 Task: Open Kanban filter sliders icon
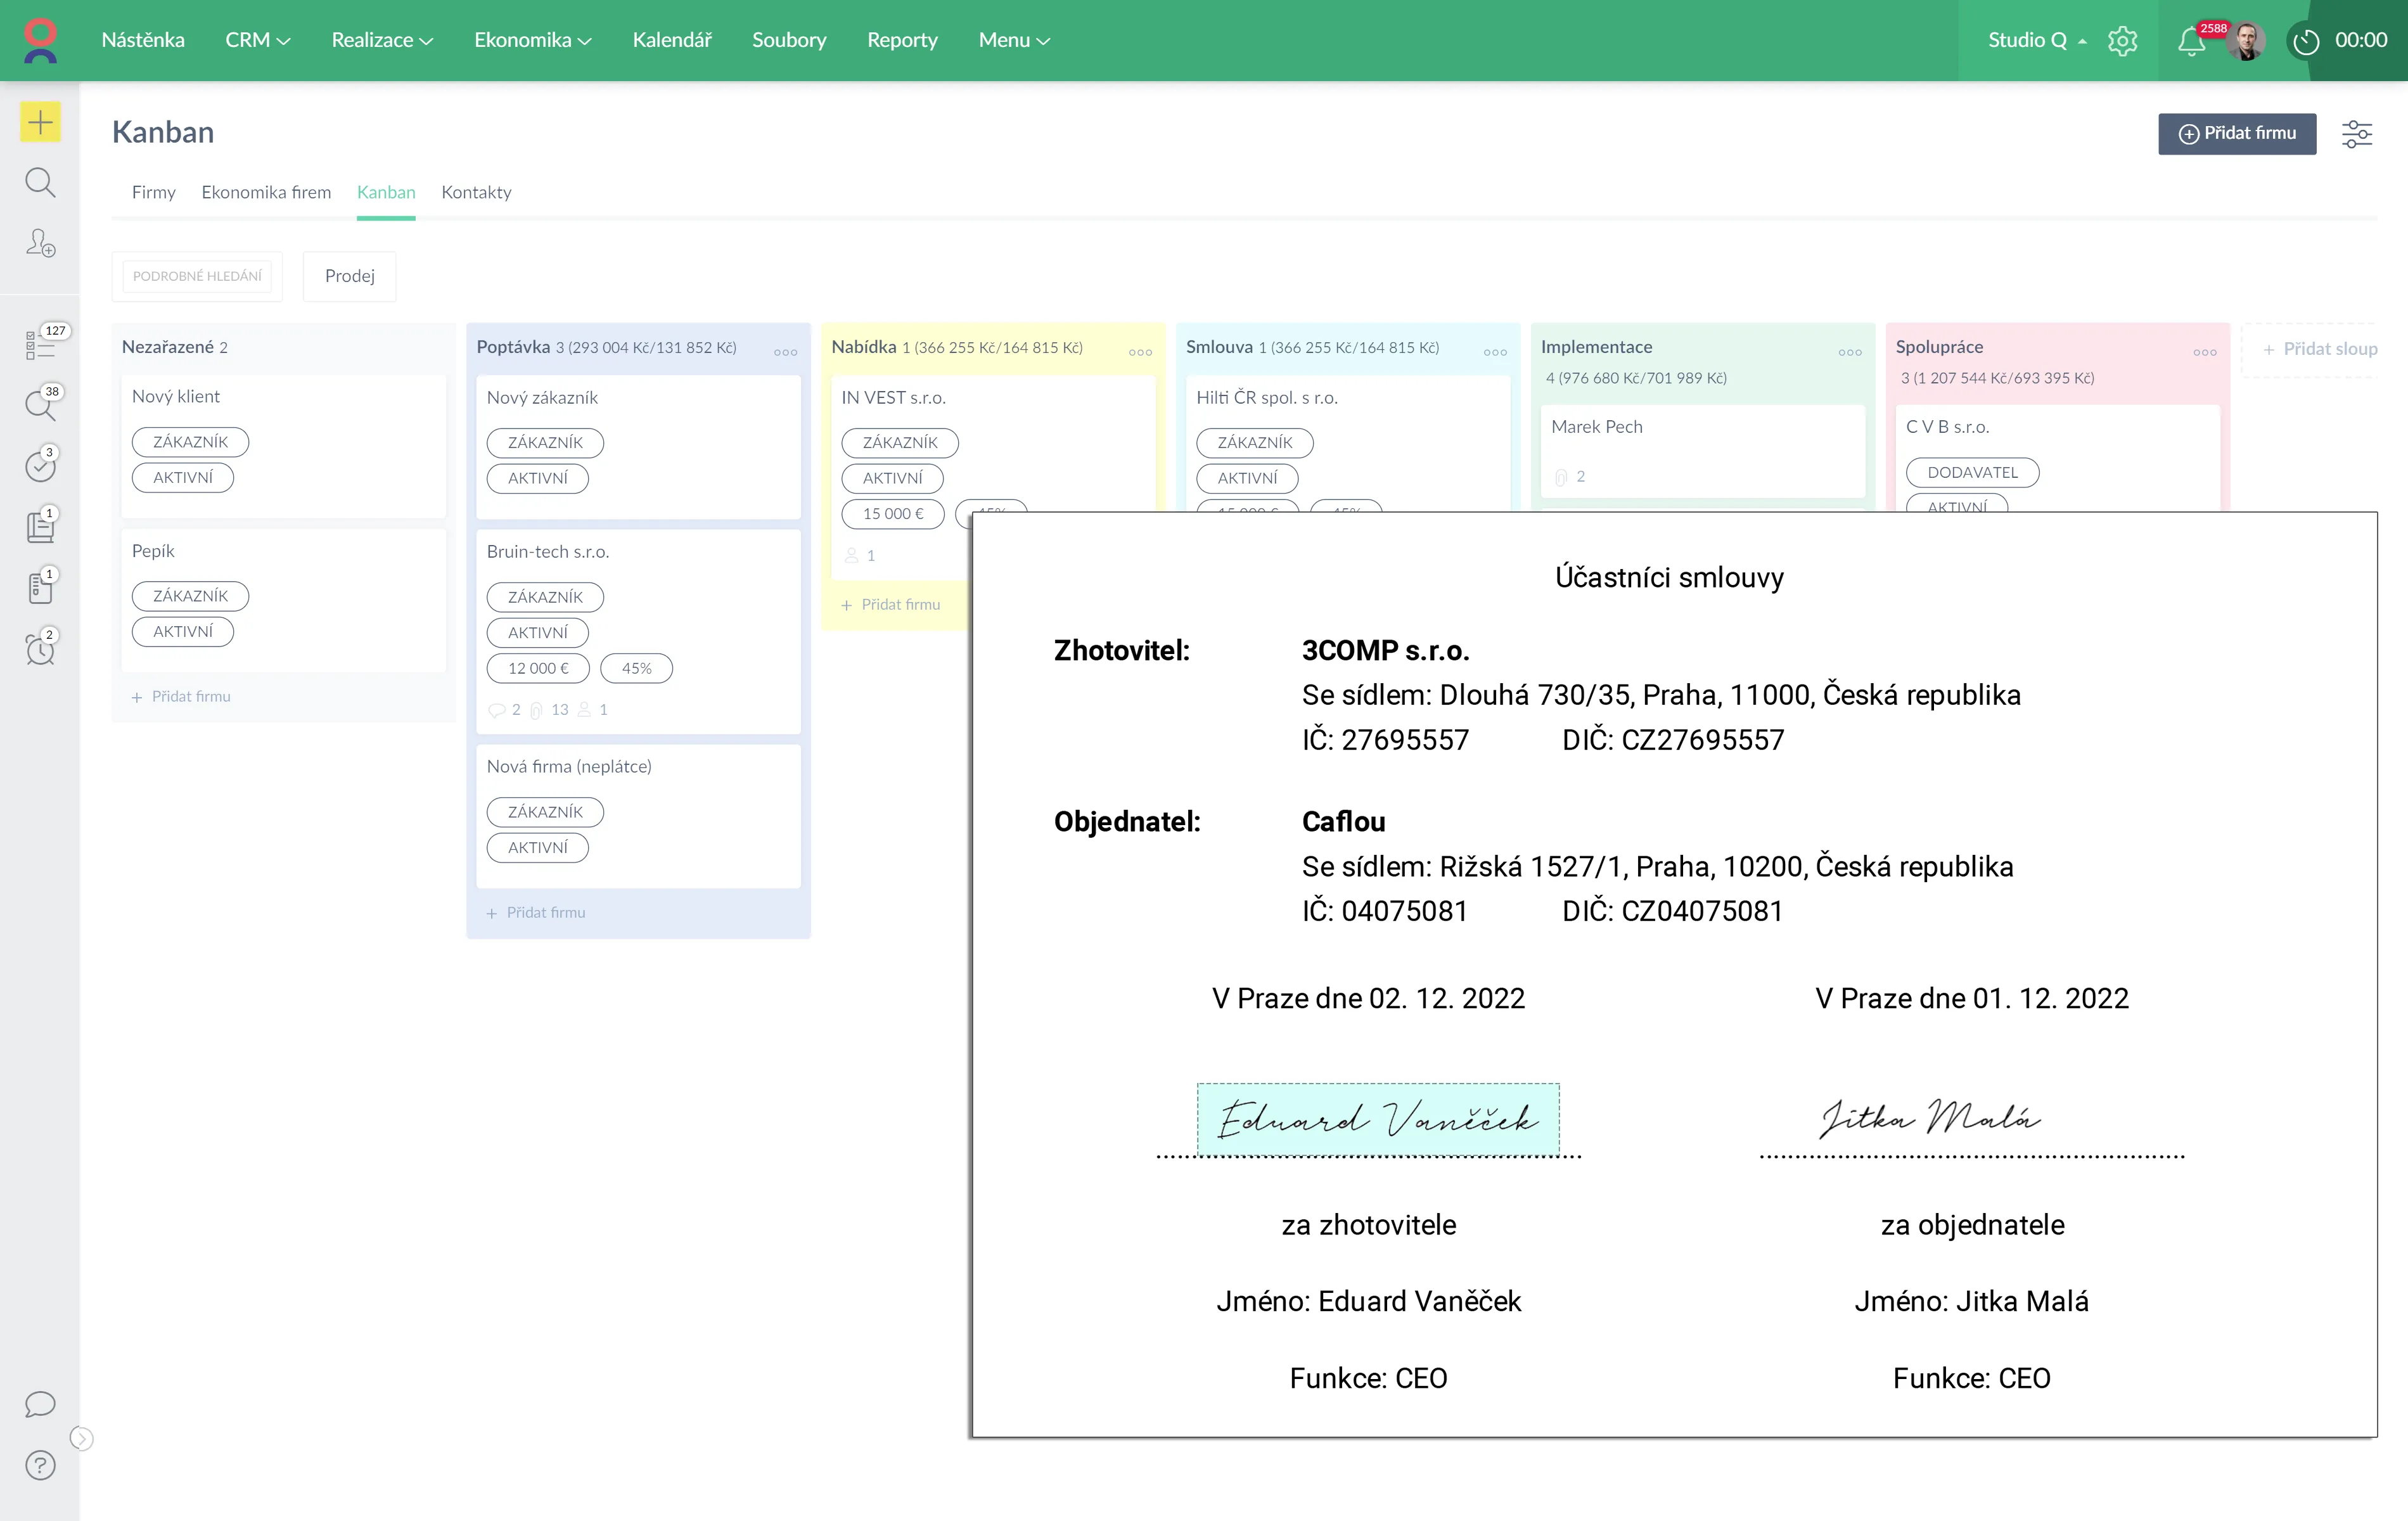point(2356,134)
